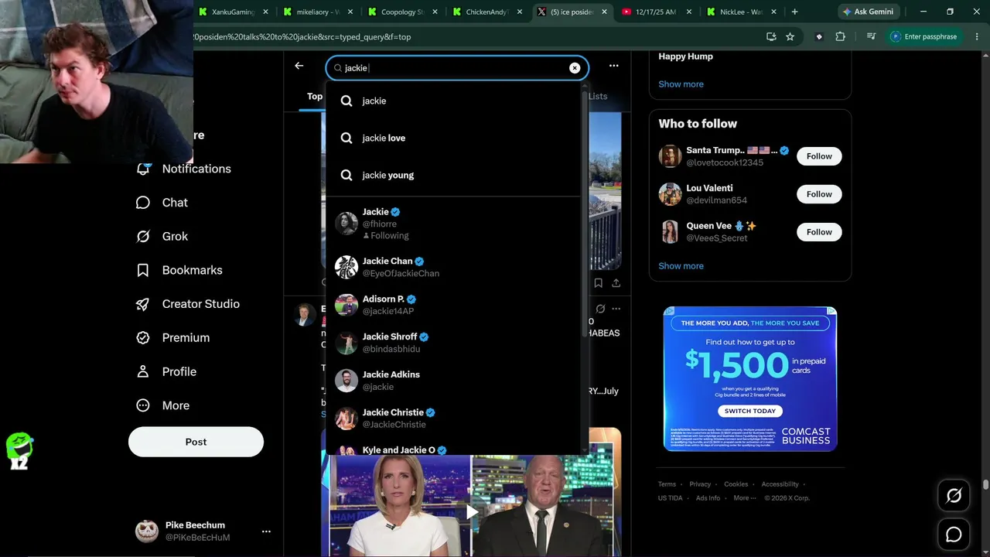Image resolution: width=990 pixels, height=557 pixels.
Task: Follow Queen Vee
Action: [819, 232]
